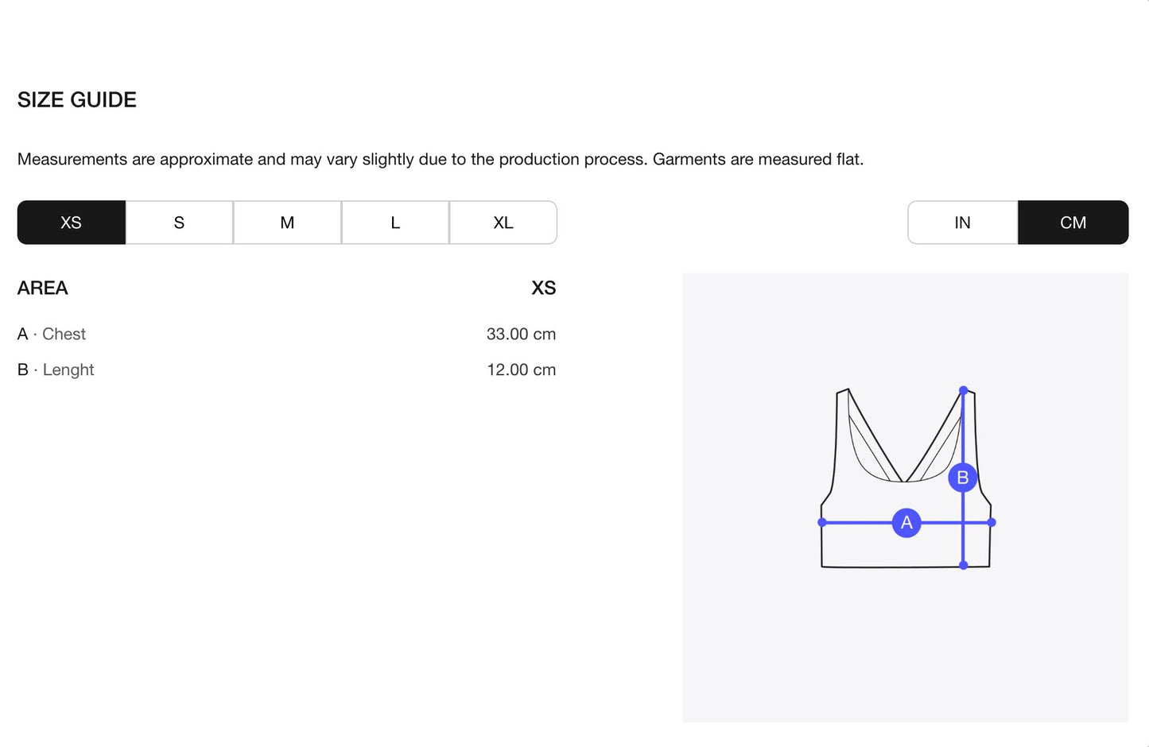Screen dimensions: 1149x747
Task: Select the XS size tab
Action: (x=72, y=223)
